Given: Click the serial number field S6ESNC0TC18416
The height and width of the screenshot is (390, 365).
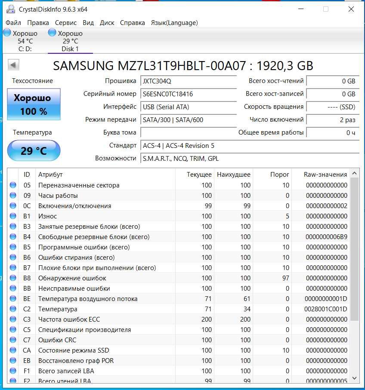Looking at the screenshot, I should click(x=189, y=94).
